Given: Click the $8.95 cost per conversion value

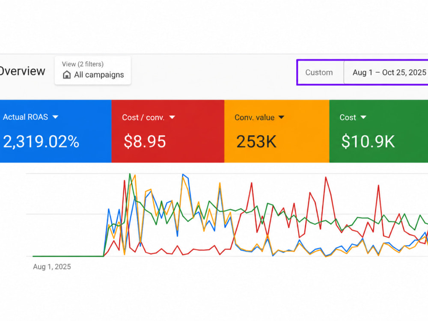Looking at the screenshot, I should pyautogui.click(x=145, y=141).
